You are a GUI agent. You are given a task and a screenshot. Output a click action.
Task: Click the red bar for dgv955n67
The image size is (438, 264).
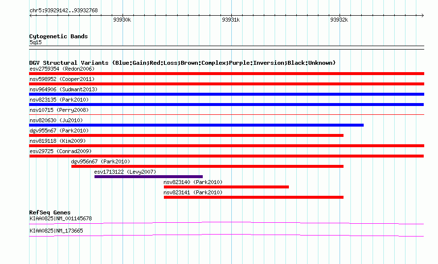[x=187, y=135]
